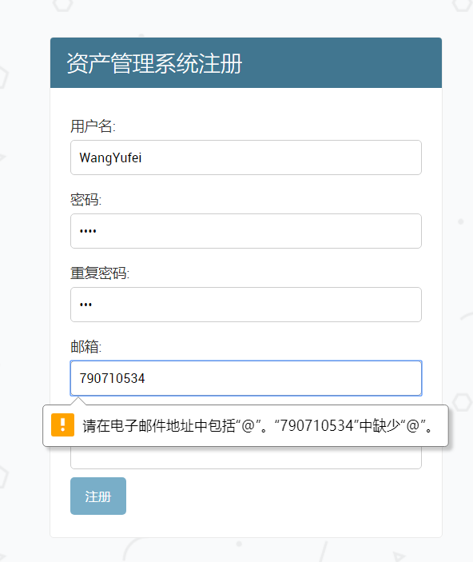Screen dimensions: 473x562
Task: Submit the form with the 注册 button
Action: [x=98, y=496]
